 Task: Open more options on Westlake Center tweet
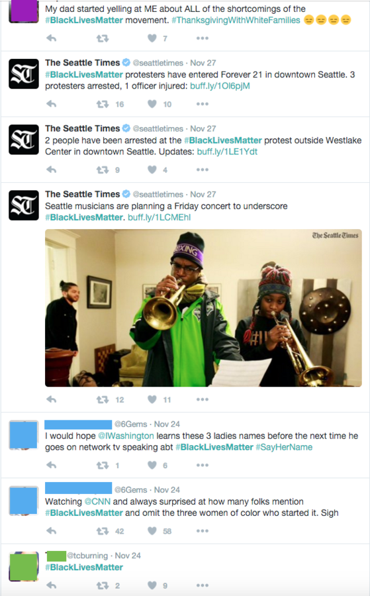[202, 170]
